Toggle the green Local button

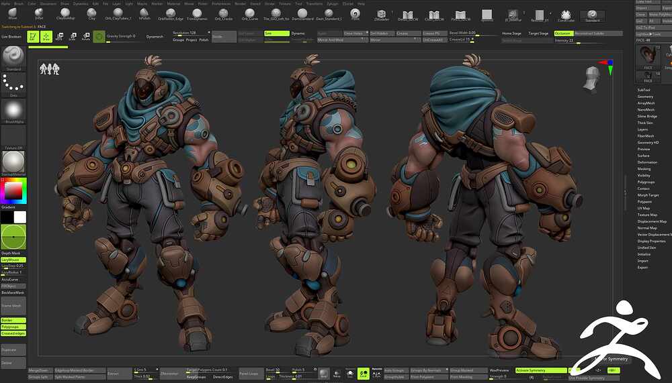pyautogui.click(x=363, y=374)
